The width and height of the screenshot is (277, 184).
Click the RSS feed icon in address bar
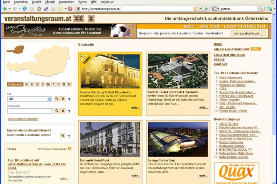195,9
